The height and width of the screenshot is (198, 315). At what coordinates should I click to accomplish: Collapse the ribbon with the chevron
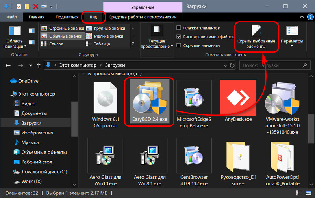pos(302,17)
